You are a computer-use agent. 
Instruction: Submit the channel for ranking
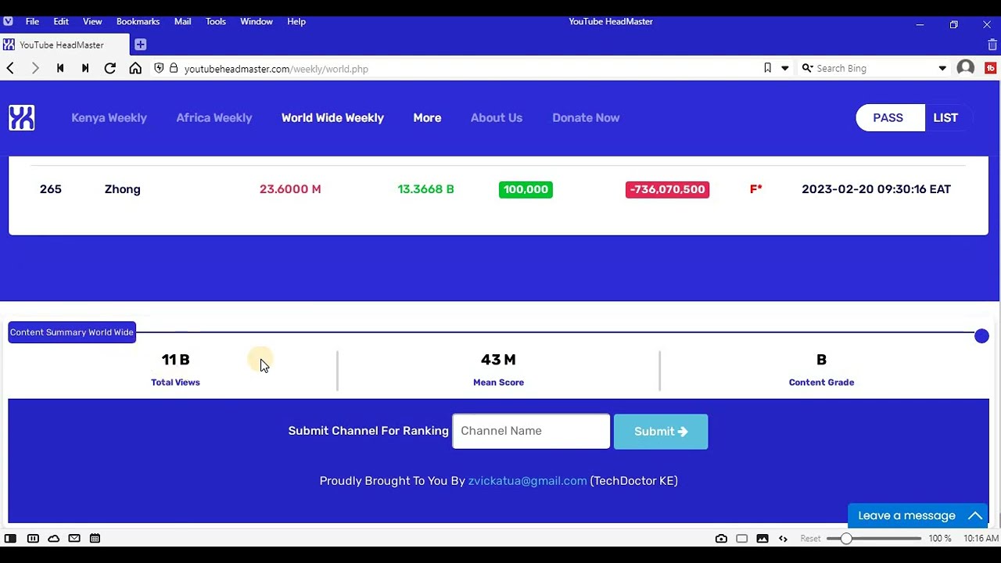pyautogui.click(x=661, y=432)
